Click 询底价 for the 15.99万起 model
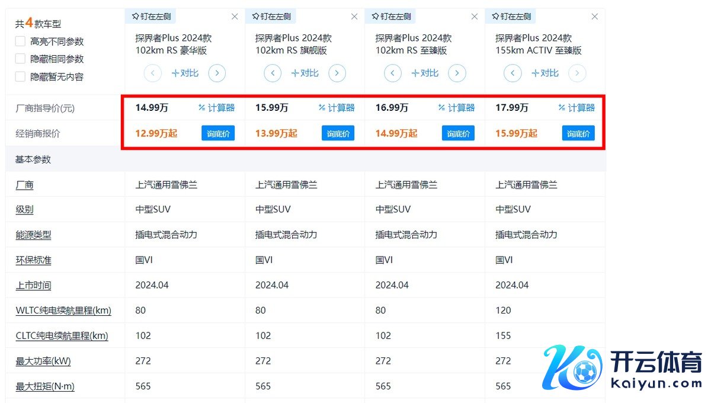 (578, 133)
